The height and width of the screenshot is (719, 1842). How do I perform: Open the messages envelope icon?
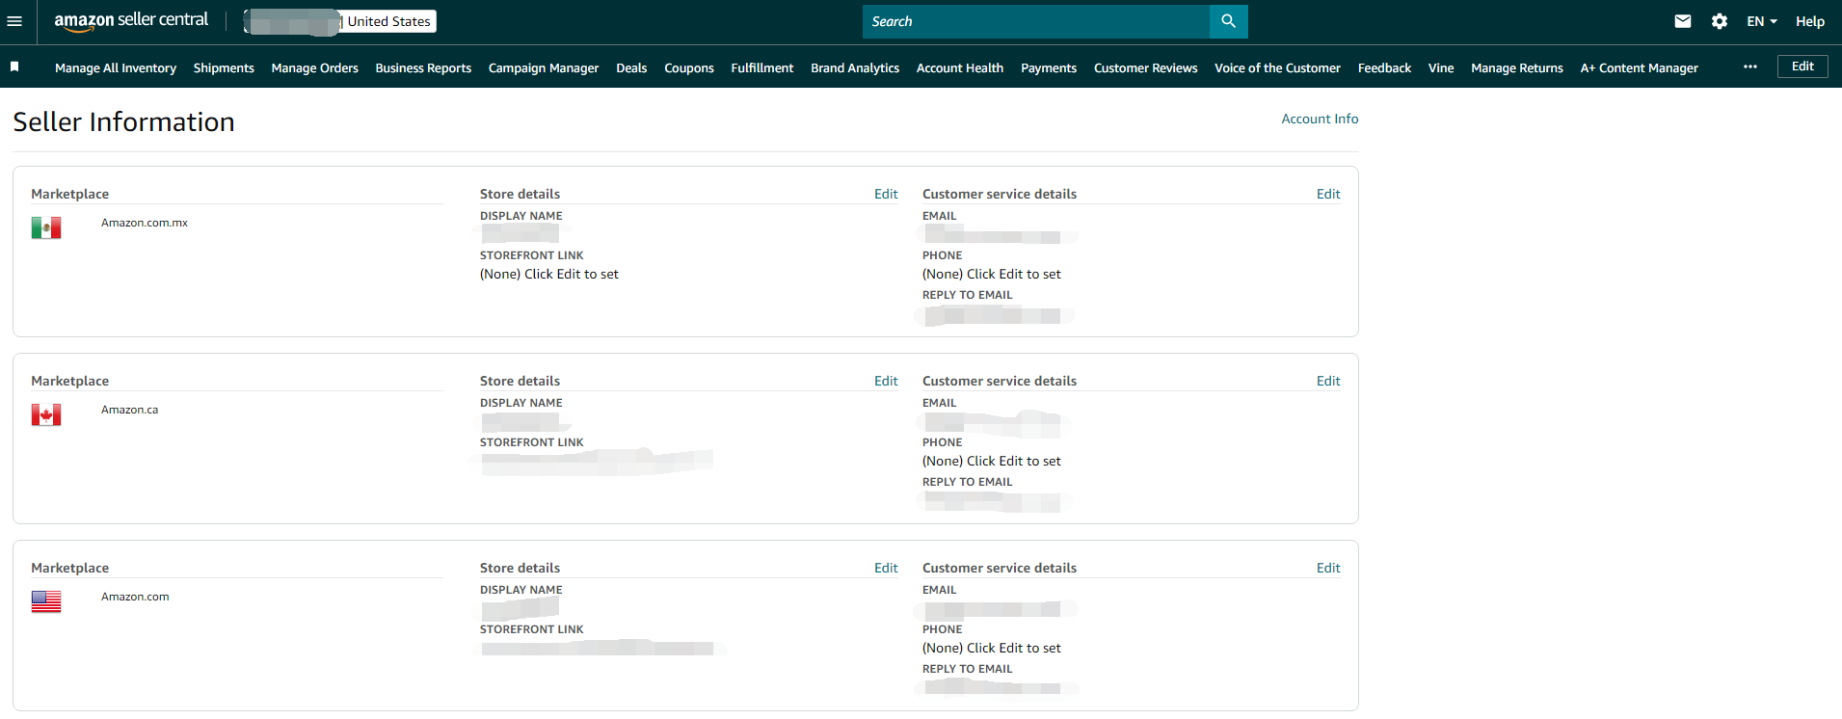pos(1682,21)
